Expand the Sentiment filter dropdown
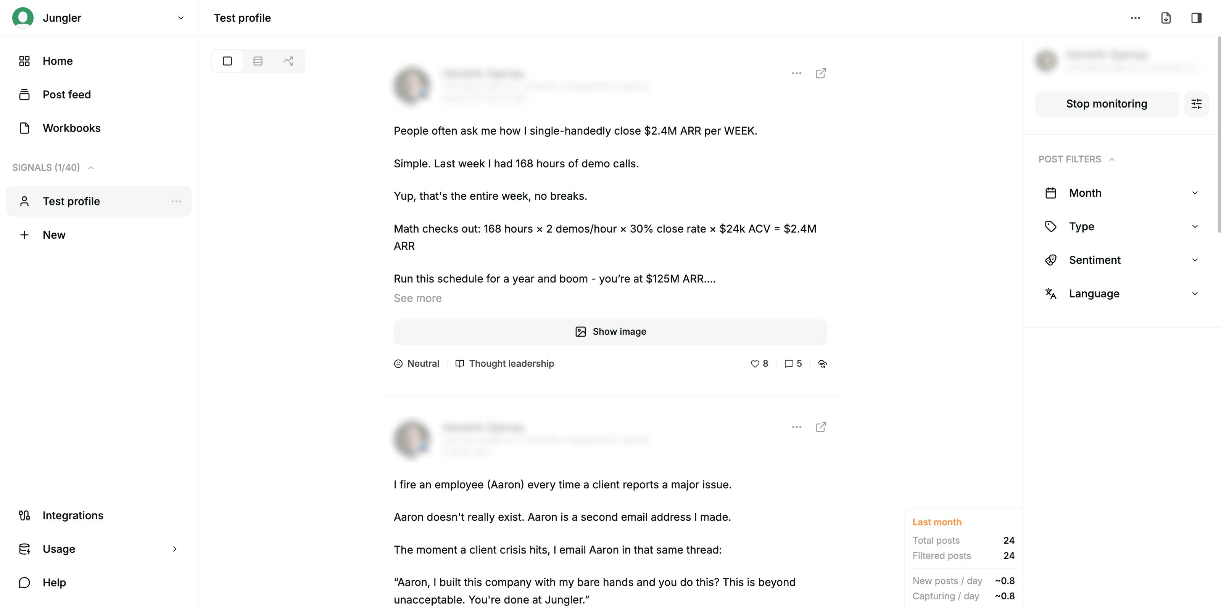Viewport: 1221px width, 610px height. 1121,260
